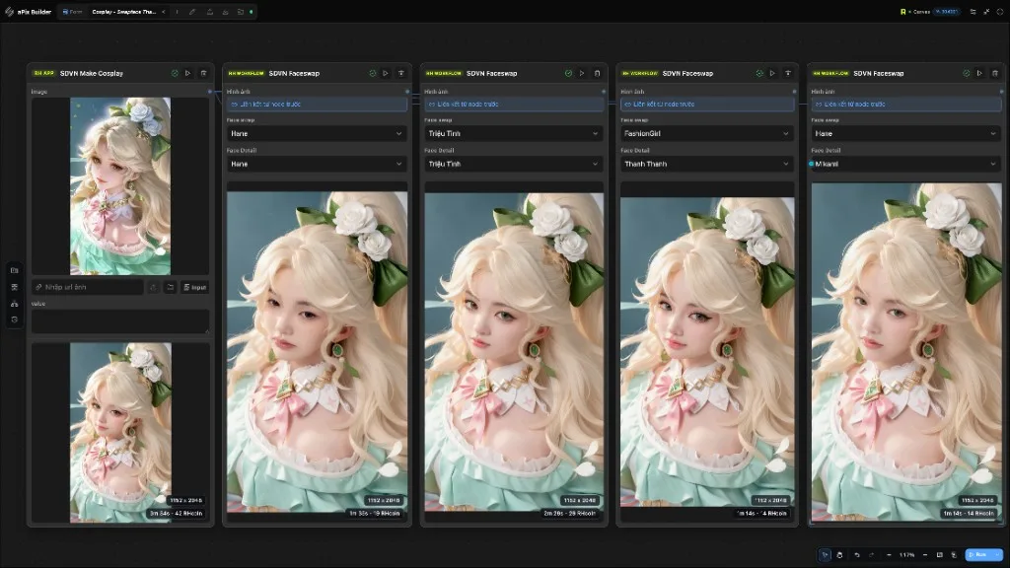Open Face swap dropdown showing Triệu Tình
Screen dimensions: 1010x568
513,133
